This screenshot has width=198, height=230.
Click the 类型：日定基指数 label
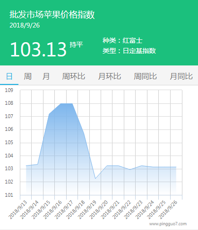tap(129, 51)
